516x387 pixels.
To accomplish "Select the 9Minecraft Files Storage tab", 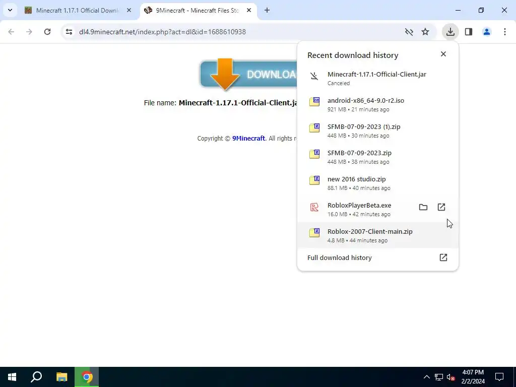I will [198, 10].
